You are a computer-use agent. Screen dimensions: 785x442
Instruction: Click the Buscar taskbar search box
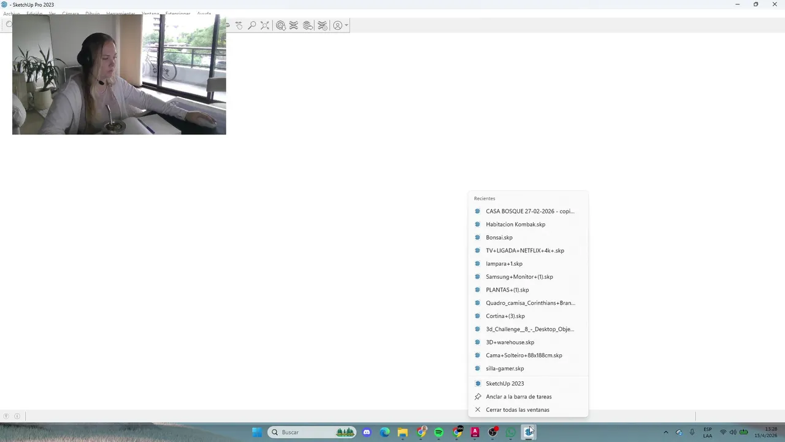tap(313, 432)
